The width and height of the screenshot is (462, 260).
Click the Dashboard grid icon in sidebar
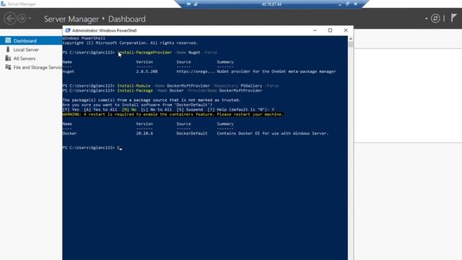8,40
